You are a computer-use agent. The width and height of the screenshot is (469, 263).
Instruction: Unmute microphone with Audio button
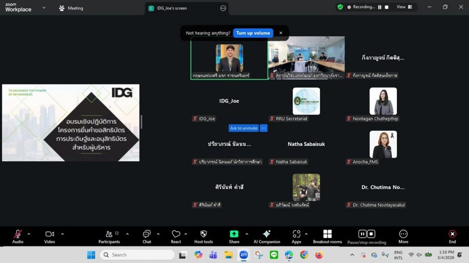pos(18,236)
